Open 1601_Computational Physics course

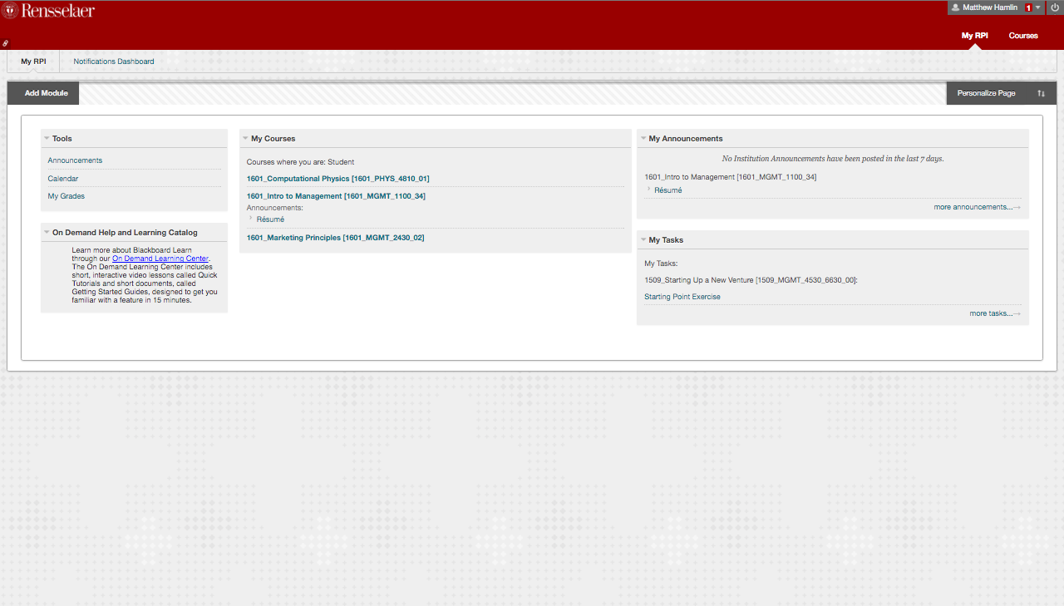pos(337,179)
